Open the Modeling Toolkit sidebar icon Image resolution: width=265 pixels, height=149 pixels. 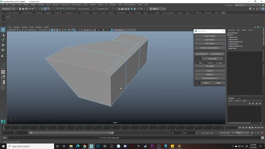click(x=250, y=9)
